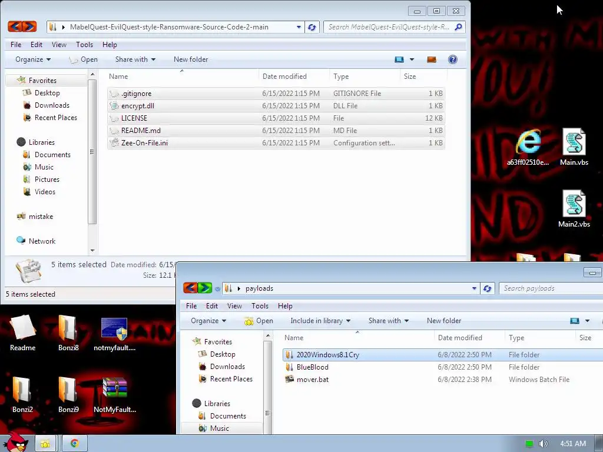Select mover.bat file
Image resolution: width=603 pixels, height=452 pixels.
(x=443, y=380)
